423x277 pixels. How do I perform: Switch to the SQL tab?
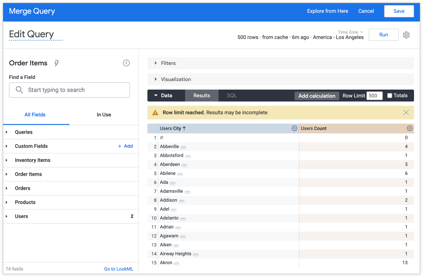coord(231,95)
